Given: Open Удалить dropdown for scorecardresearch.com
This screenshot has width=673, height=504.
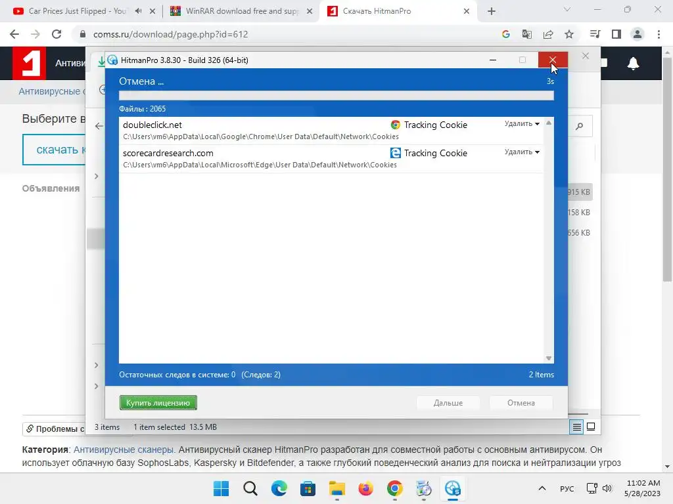Looking at the screenshot, I should (522, 152).
